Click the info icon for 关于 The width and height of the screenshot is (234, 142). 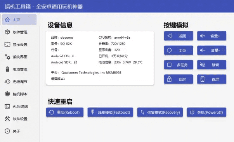pyautogui.click(x=7, y=131)
